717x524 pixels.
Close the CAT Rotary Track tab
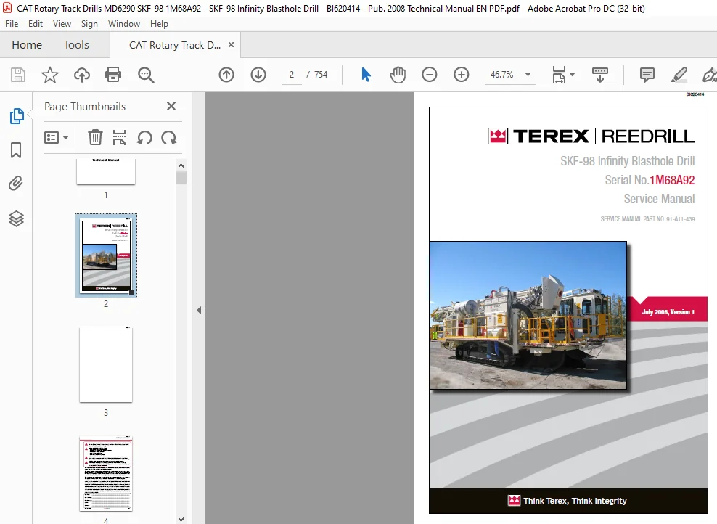231,45
